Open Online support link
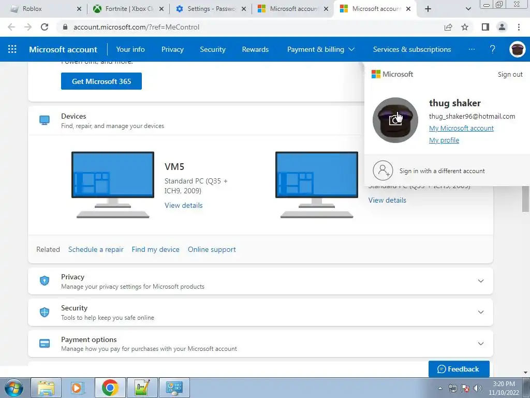The width and height of the screenshot is (530, 398). click(212, 249)
